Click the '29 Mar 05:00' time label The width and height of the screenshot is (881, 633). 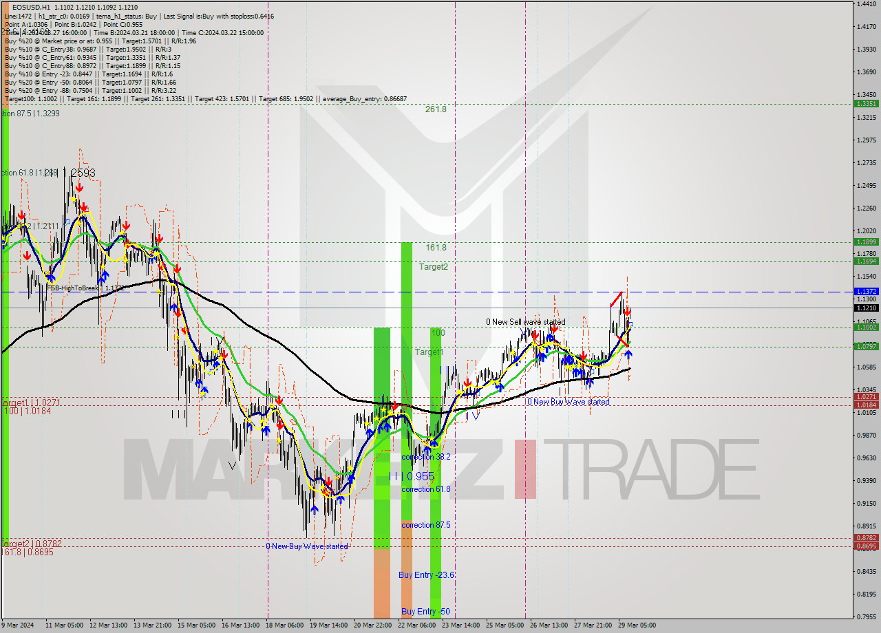pyautogui.click(x=638, y=625)
